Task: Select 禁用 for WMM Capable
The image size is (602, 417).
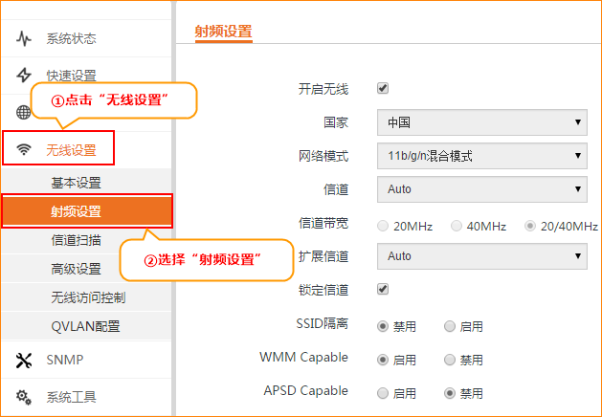Action: 449,360
